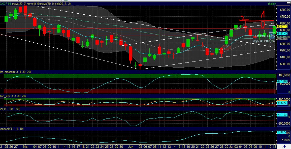Toggle the yellow 6557,10 price marker
The width and height of the screenshot is (291, 149).
pos(282,26)
